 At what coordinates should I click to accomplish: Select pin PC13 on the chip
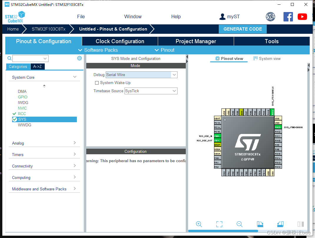coord(218,123)
